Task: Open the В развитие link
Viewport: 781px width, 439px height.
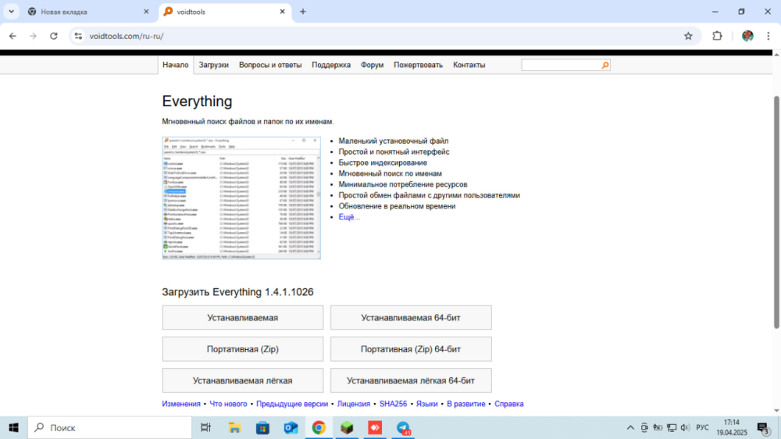Action: (x=465, y=404)
